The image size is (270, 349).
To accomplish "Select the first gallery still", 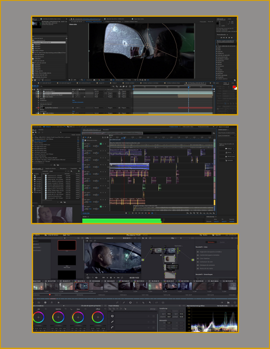I will click(x=67, y=245).
